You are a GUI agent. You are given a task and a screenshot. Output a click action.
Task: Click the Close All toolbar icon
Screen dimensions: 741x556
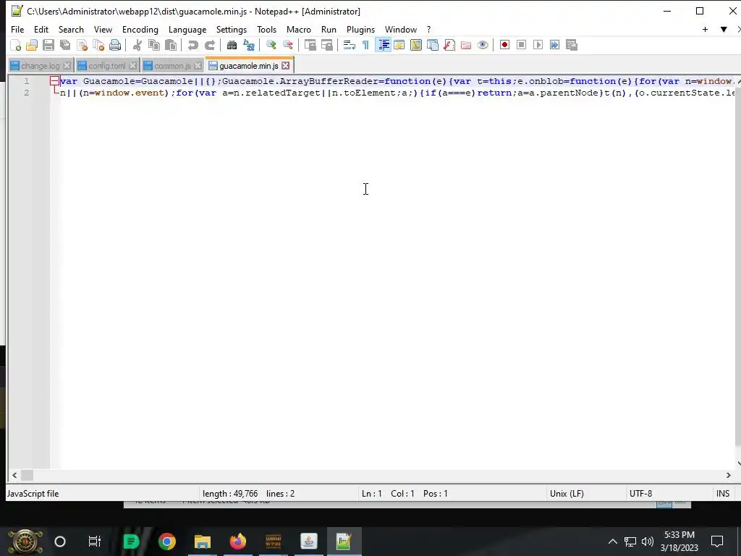[x=98, y=45]
